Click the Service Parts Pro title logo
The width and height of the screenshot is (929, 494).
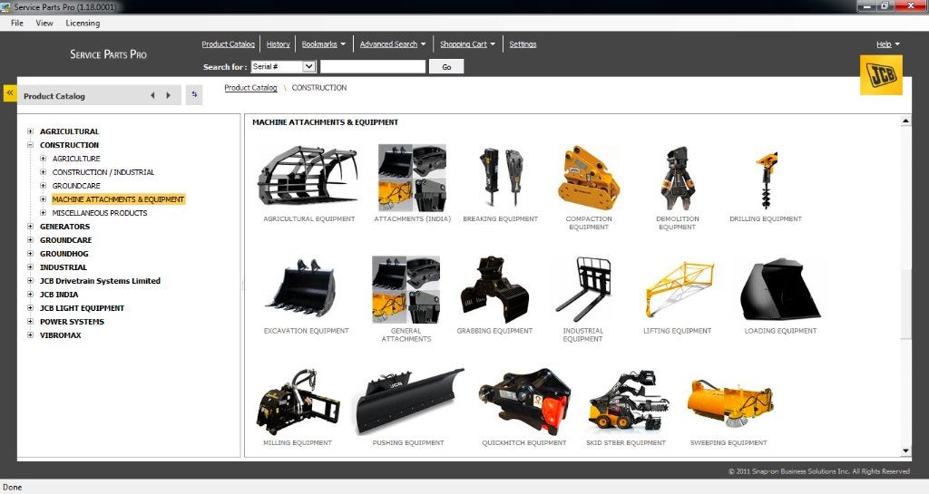coord(109,54)
